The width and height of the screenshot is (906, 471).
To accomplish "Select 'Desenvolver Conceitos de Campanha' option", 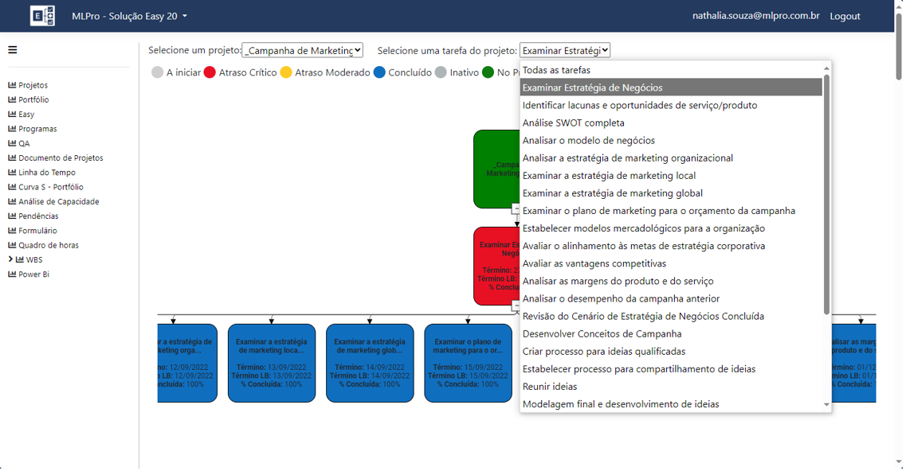I will 602,334.
